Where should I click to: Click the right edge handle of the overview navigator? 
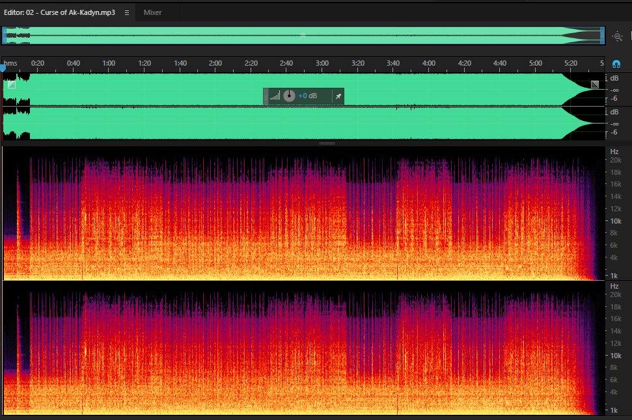(x=602, y=36)
